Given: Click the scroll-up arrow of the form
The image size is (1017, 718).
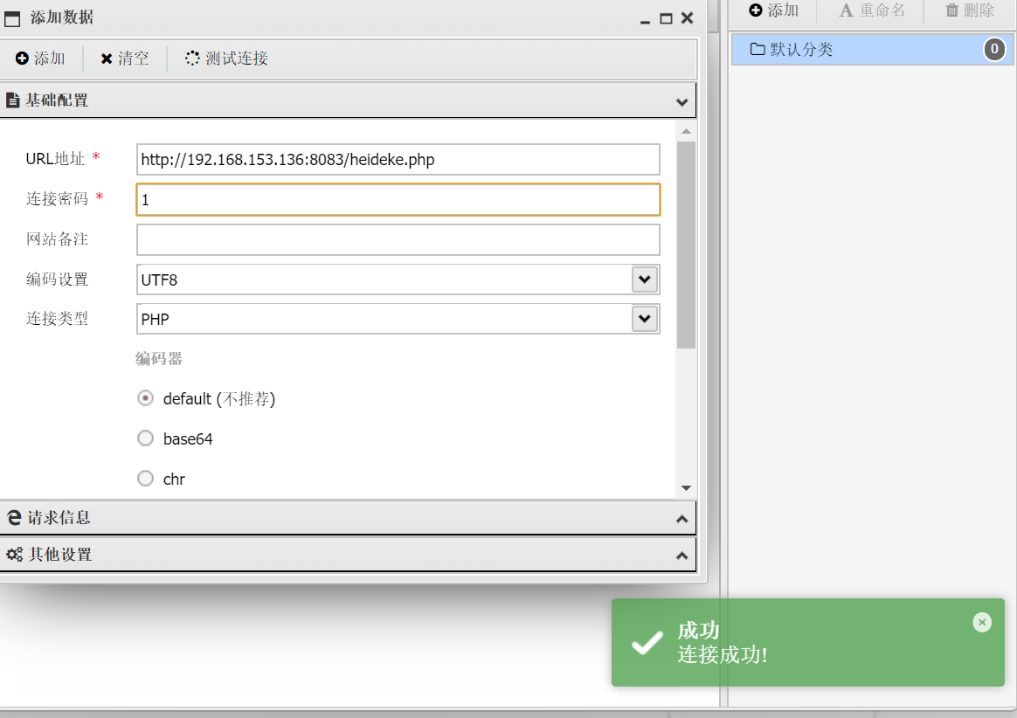Looking at the screenshot, I should (x=686, y=131).
